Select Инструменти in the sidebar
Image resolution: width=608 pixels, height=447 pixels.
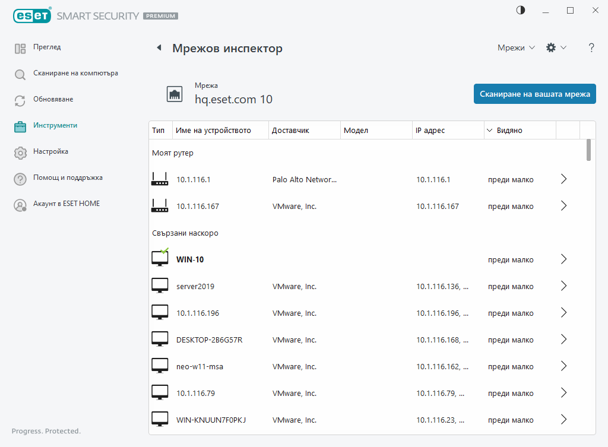pyautogui.click(x=55, y=125)
